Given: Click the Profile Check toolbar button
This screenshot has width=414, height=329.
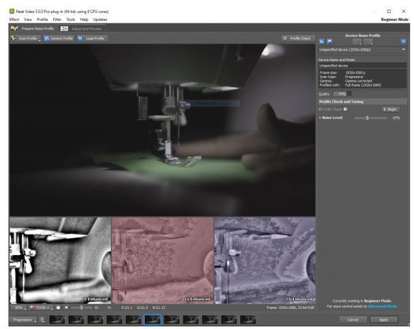Looking at the screenshot, I should [x=298, y=38].
